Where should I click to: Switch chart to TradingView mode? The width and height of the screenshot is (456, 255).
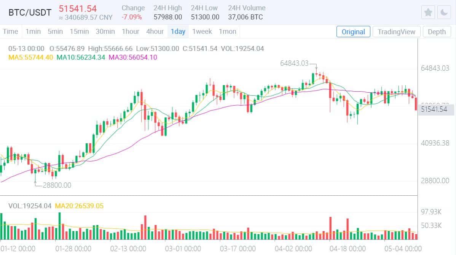[396, 32]
